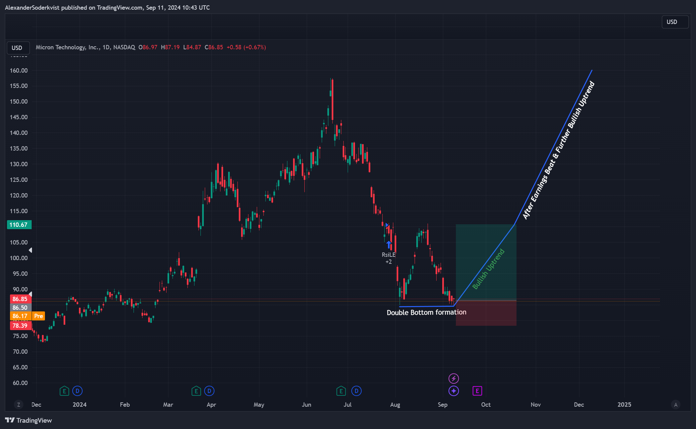This screenshot has width=696, height=429.
Task: Open the USD currency button beside symbol name
Action: pyautogui.click(x=18, y=48)
